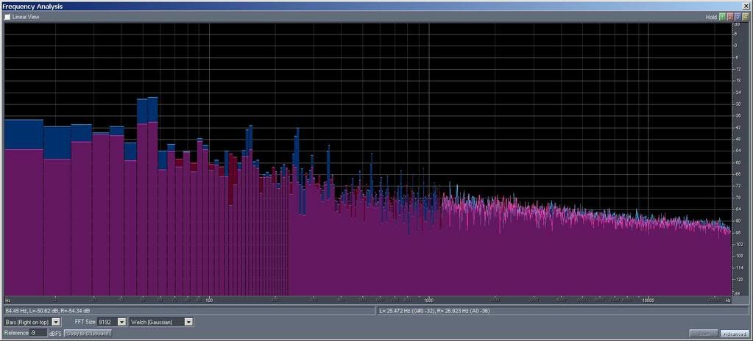Image resolution: width=753 pixels, height=341 pixels.
Task: Click the yellow Hold 4 button
Action: (x=745, y=17)
